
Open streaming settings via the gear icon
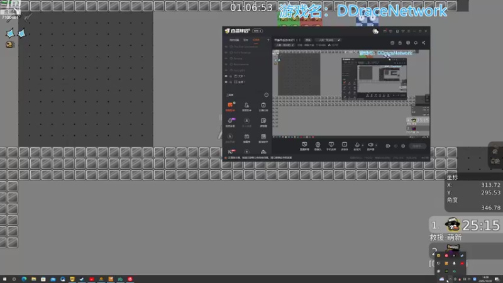point(403,146)
